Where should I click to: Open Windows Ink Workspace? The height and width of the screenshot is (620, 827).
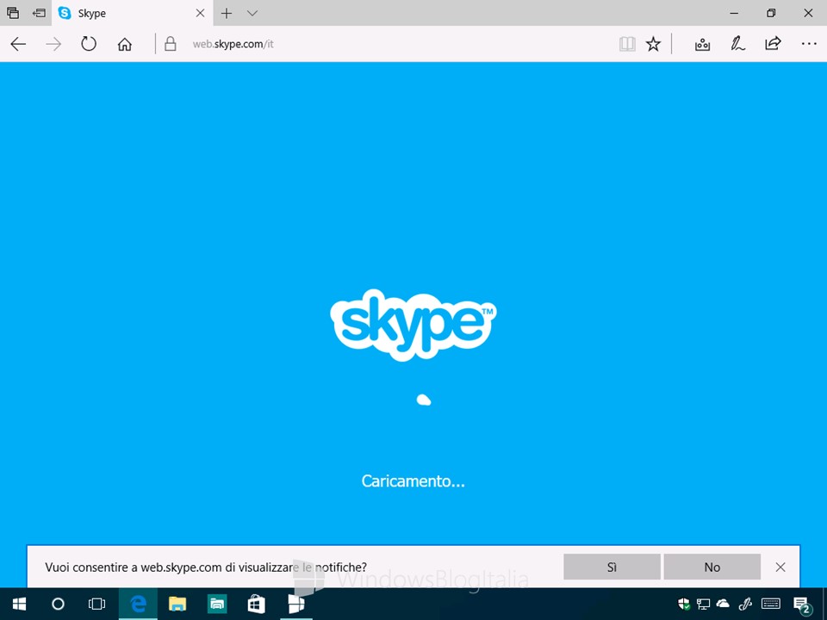click(x=744, y=604)
